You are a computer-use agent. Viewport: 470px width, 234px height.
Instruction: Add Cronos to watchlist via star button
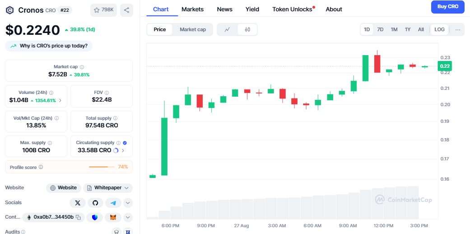pyautogui.click(x=103, y=10)
